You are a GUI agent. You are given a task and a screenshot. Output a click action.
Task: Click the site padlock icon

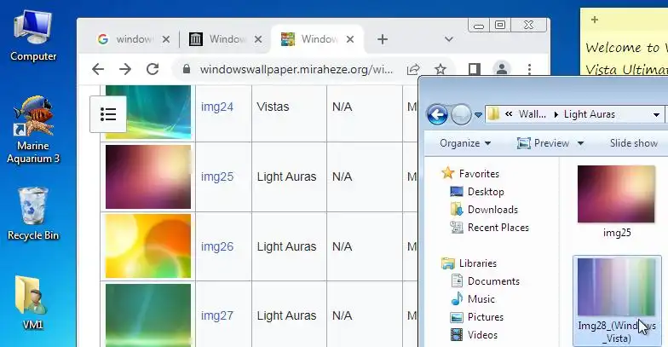(x=186, y=69)
